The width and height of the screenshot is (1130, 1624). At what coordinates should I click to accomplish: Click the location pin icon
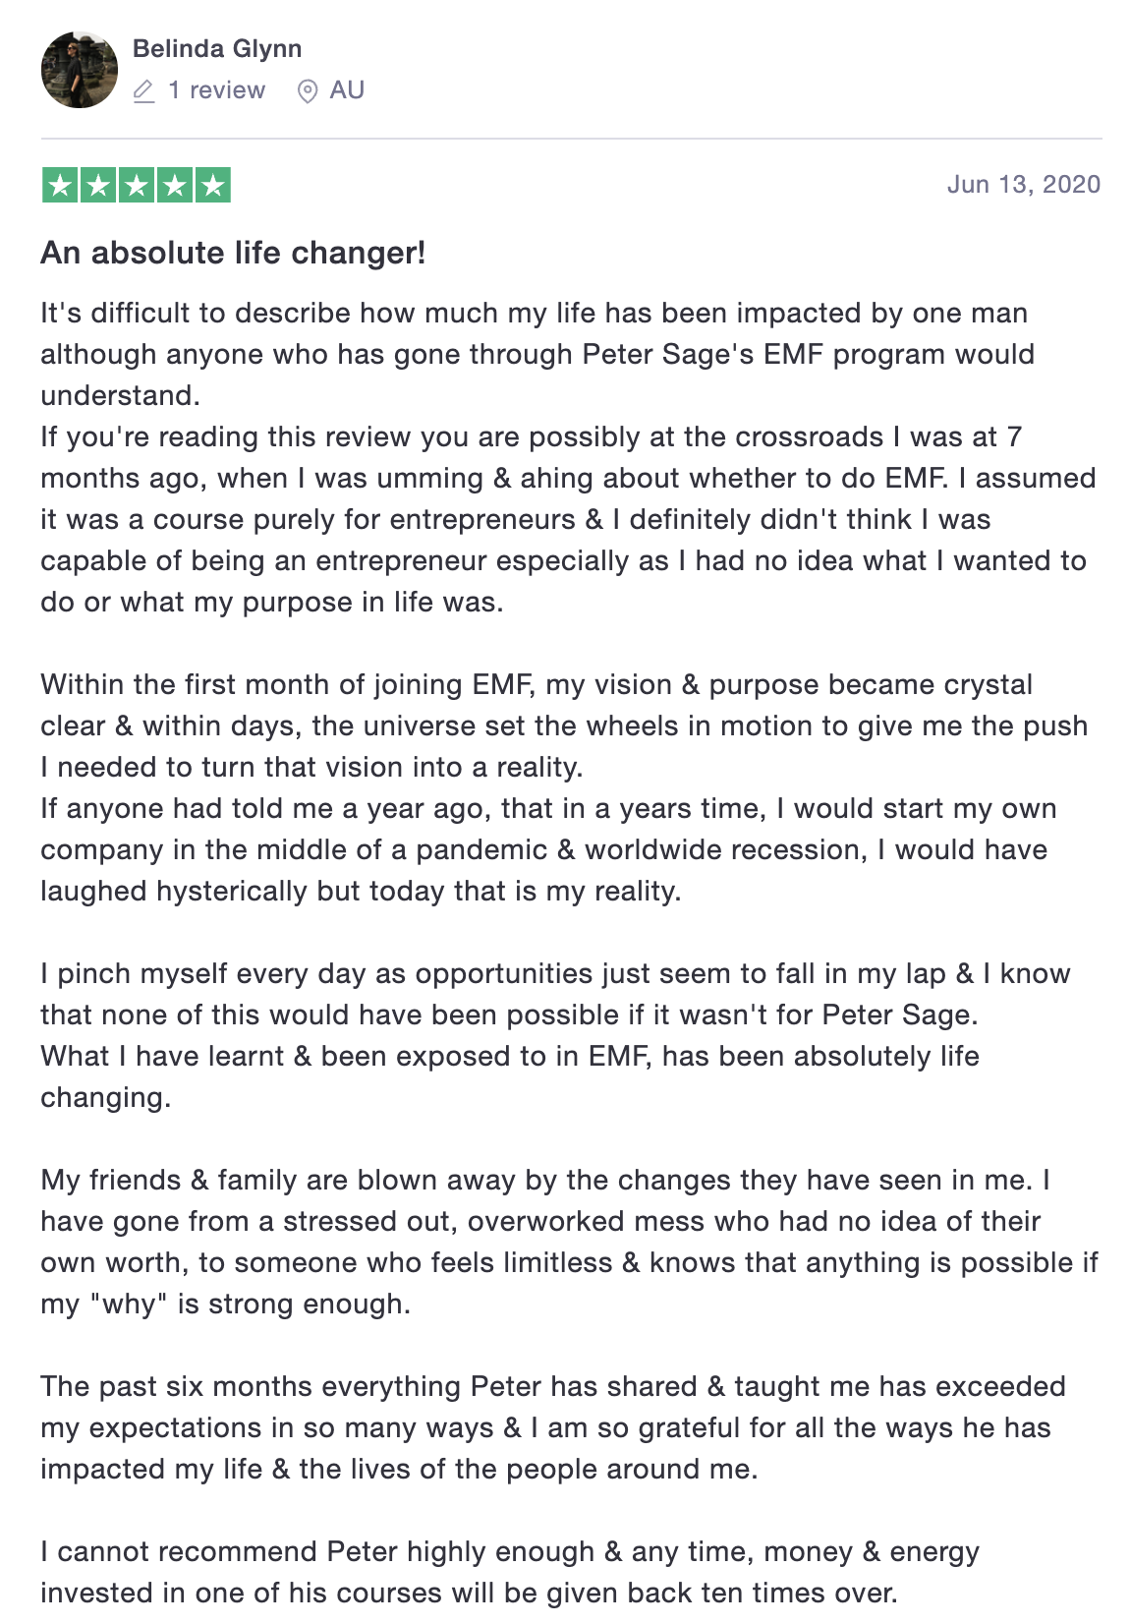pos(308,91)
